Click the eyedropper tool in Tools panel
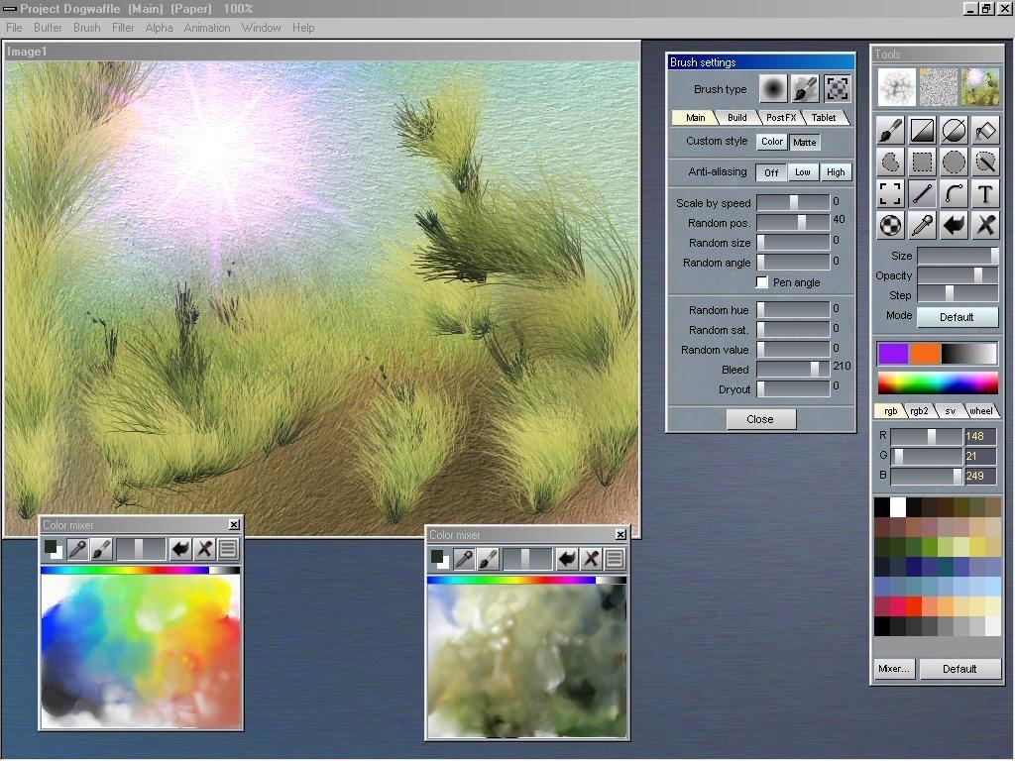 [922, 225]
